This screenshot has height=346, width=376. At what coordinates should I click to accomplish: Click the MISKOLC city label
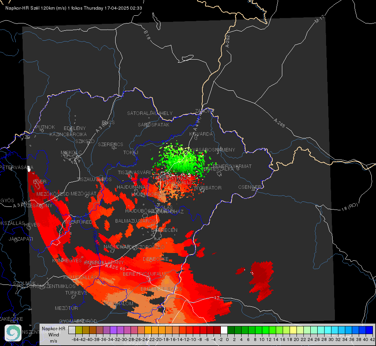point(71,153)
